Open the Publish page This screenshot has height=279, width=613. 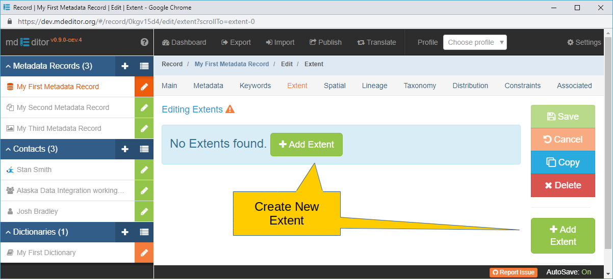325,42
